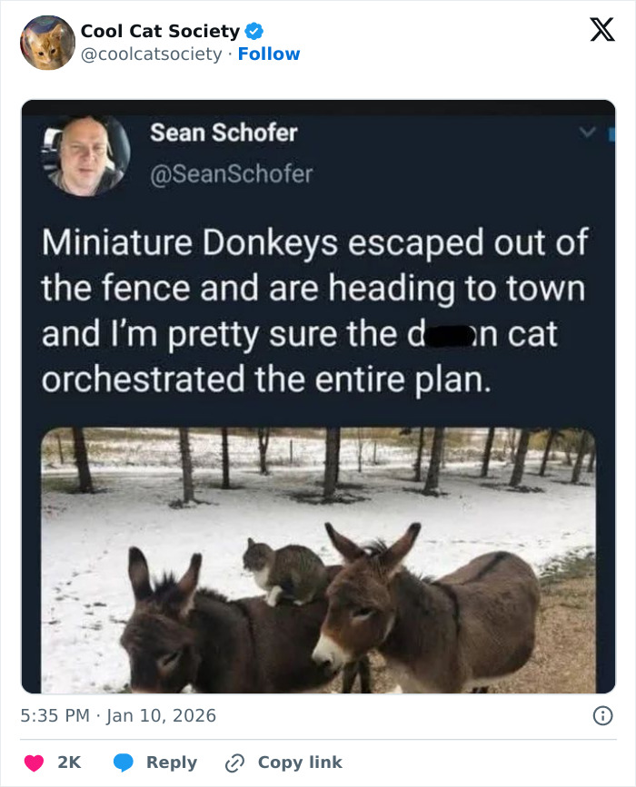636x787 pixels.
Task: Follow the Cool Cat Society account
Action: (270, 54)
